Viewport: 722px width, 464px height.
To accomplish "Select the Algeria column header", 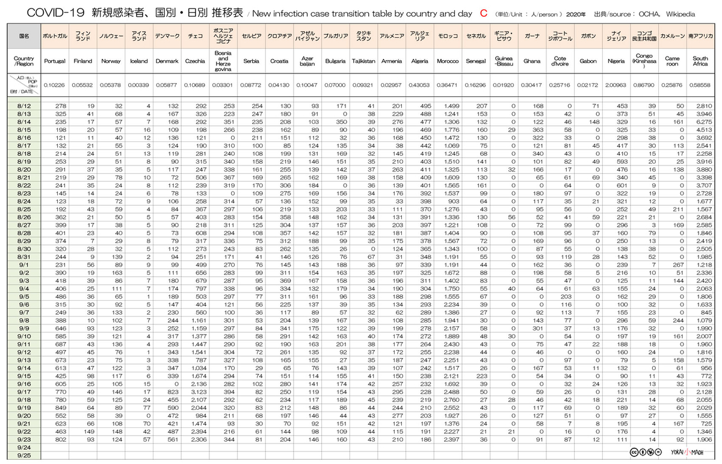I will point(419,61).
